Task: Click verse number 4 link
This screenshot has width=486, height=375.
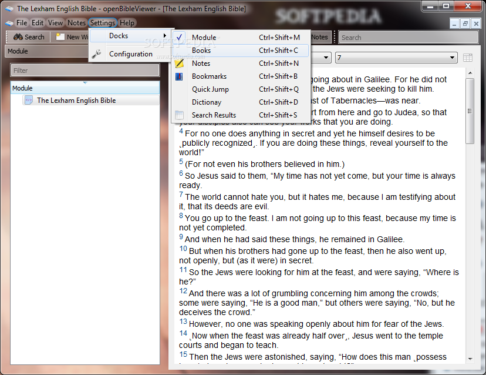Action: tap(181, 131)
